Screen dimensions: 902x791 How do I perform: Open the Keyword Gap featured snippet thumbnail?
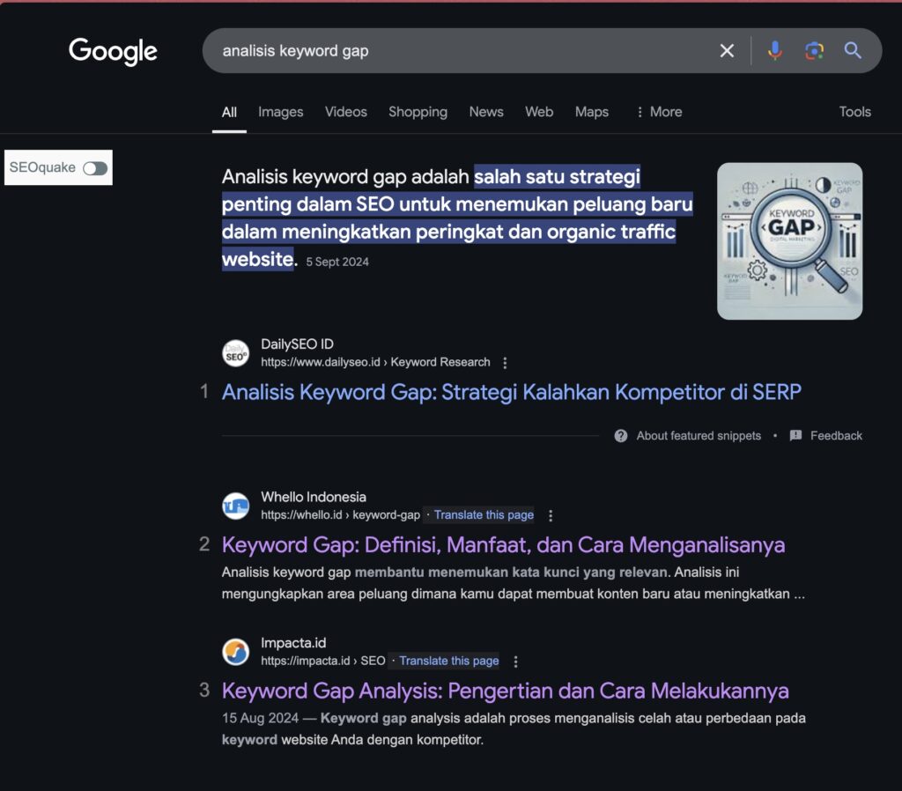coord(789,241)
